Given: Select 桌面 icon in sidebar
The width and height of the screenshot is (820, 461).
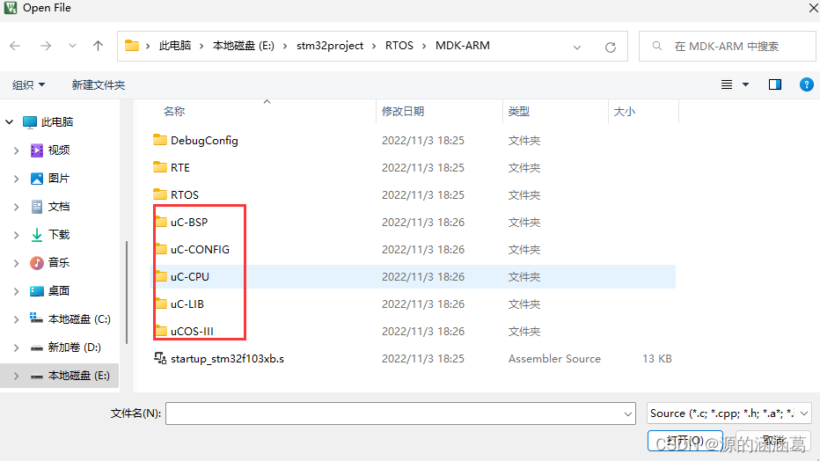Looking at the screenshot, I should coord(37,291).
